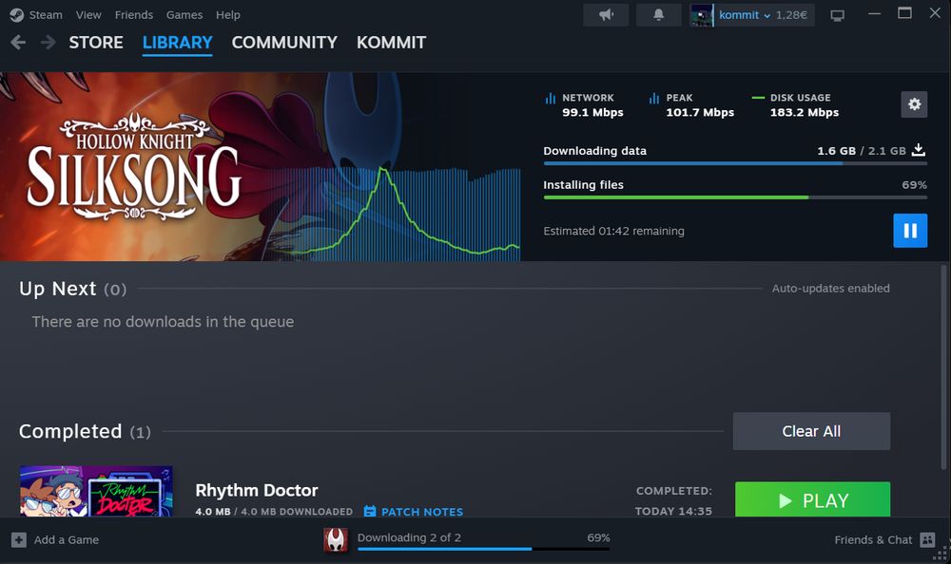Click the Disk Usage green line legend
The width and height of the screenshot is (951, 564).
758,98
